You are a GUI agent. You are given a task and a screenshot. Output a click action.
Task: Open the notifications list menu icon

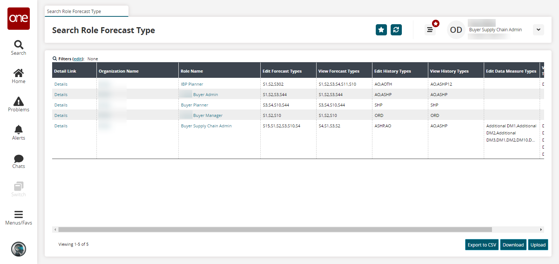pyautogui.click(x=430, y=30)
